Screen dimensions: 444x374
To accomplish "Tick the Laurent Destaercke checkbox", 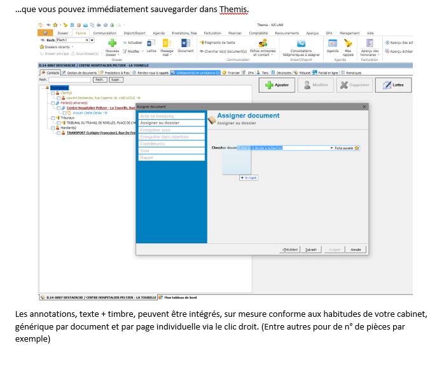I will point(59,98).
